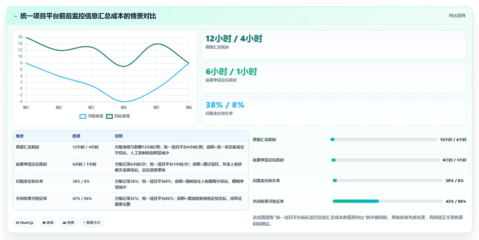Screen dimensions: 479x240
Task: Click the 16 value on chart y-axis
Action: (20, 37)
